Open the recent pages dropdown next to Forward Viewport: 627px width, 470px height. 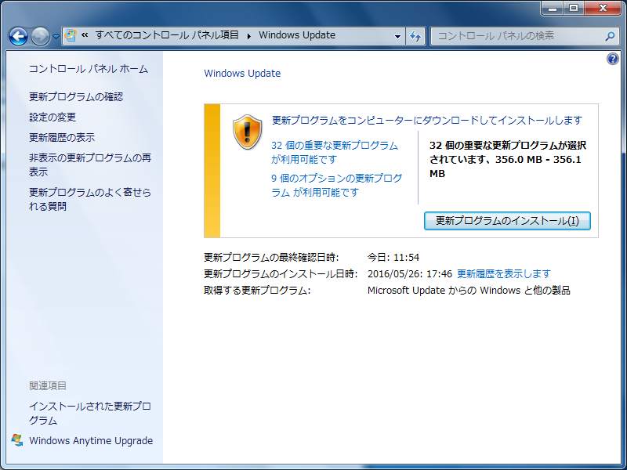coord(56,37)
